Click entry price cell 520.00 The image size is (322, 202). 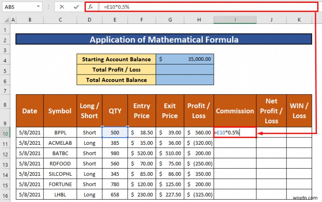tap(142, 153)
